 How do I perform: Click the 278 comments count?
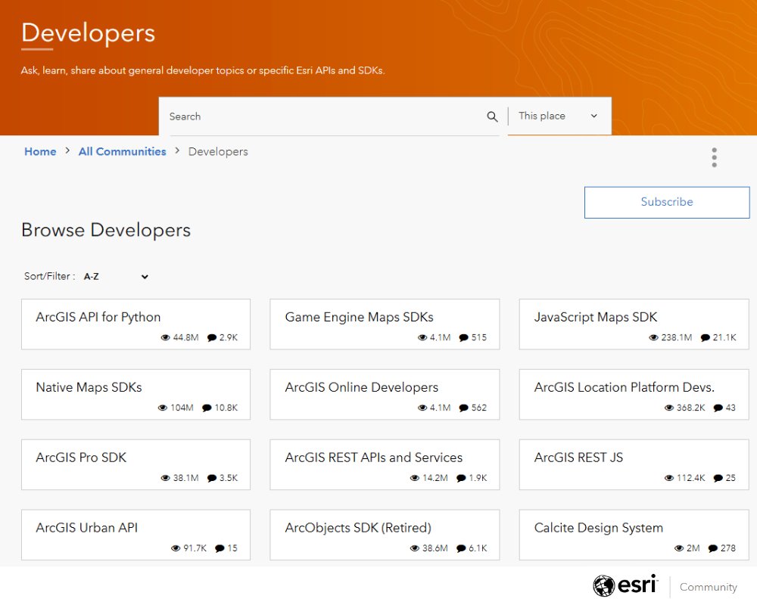click(728, 548)
